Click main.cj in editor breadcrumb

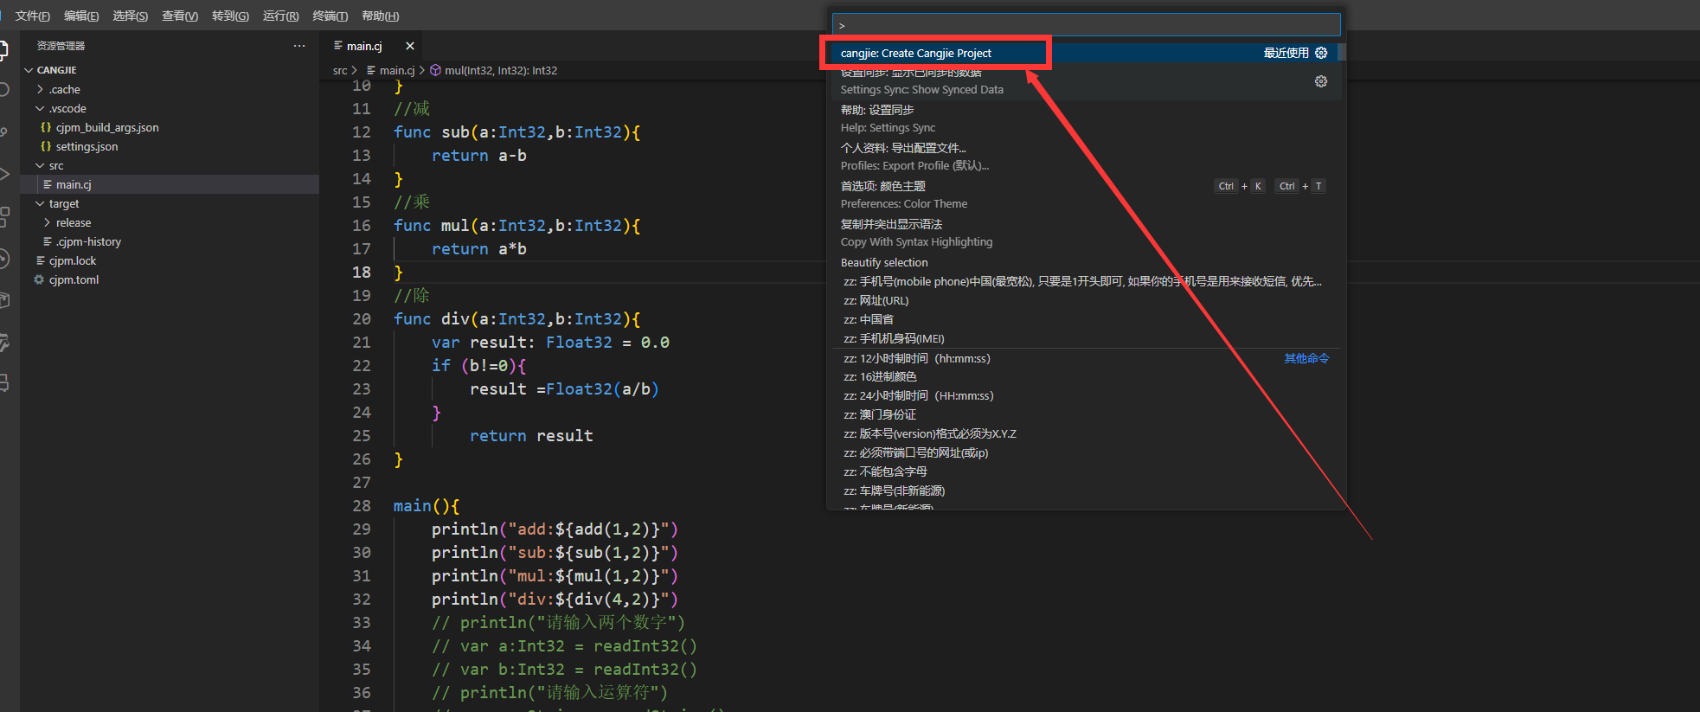click(x=397, y=70)
